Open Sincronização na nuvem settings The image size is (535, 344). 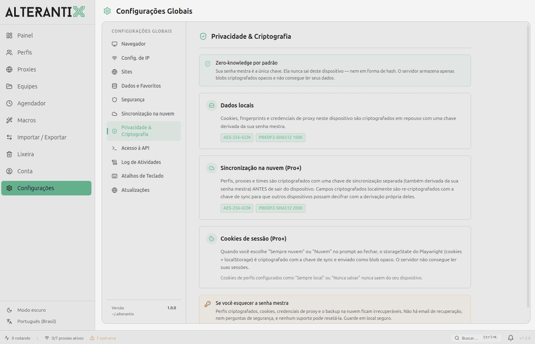click(144, 114)
